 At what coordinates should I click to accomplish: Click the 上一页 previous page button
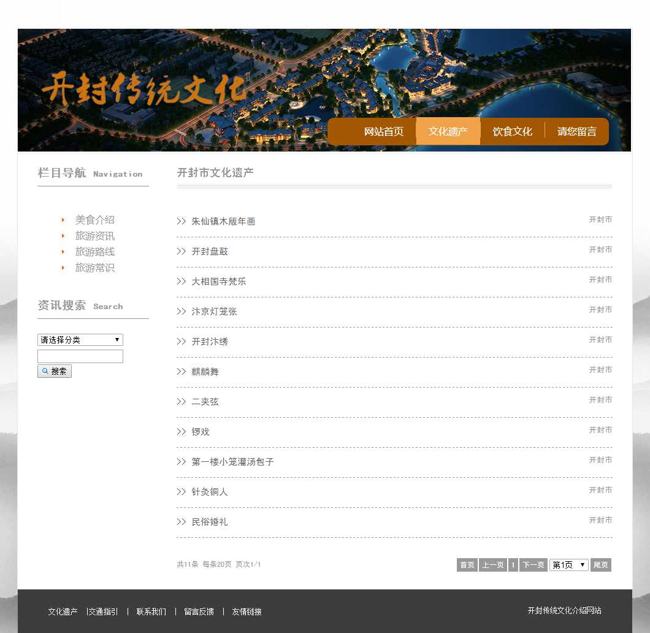[x=492, y=565]
